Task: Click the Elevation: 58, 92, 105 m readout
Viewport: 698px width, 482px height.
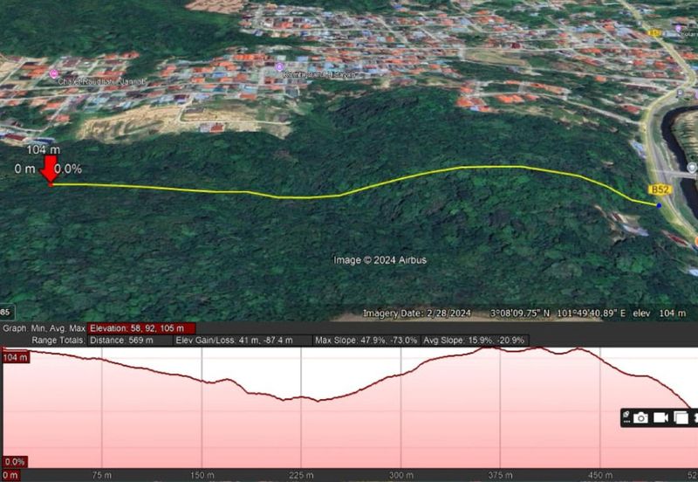Action: tap(141, 328)
